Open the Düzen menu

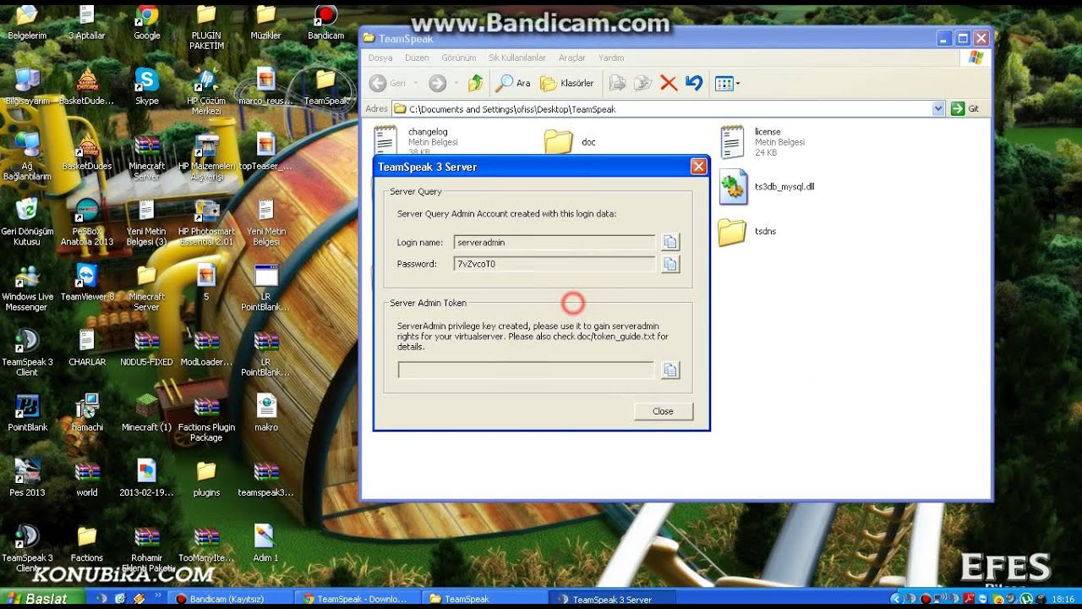417,58
